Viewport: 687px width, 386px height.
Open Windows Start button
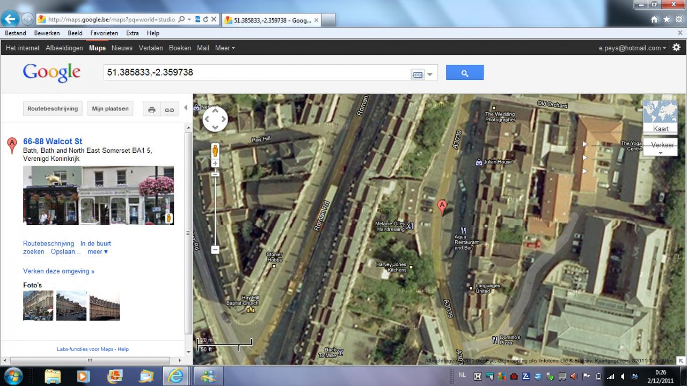(x=12, y=376)
